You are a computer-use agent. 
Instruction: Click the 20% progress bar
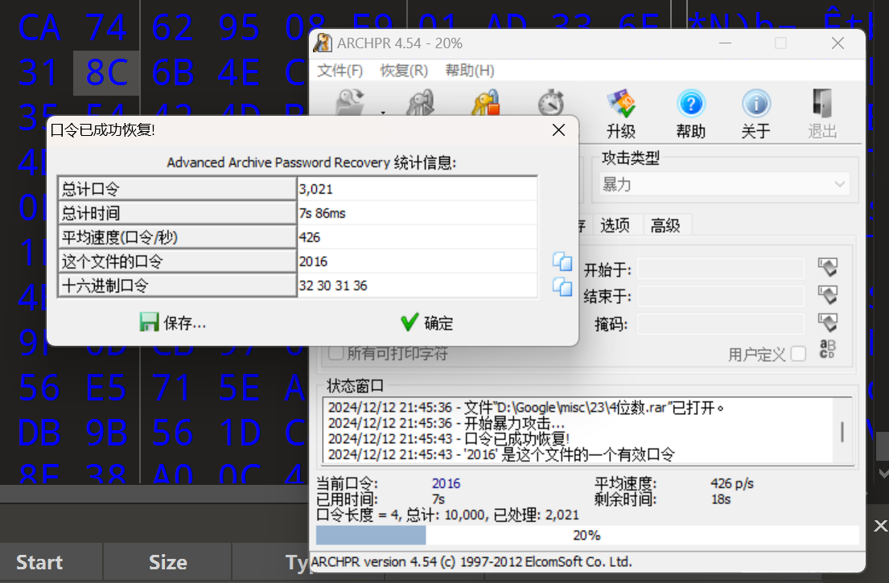click(587, 536)
